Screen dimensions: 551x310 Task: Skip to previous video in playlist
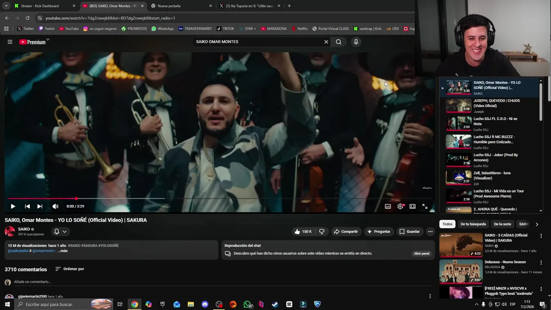click(27, 206)
